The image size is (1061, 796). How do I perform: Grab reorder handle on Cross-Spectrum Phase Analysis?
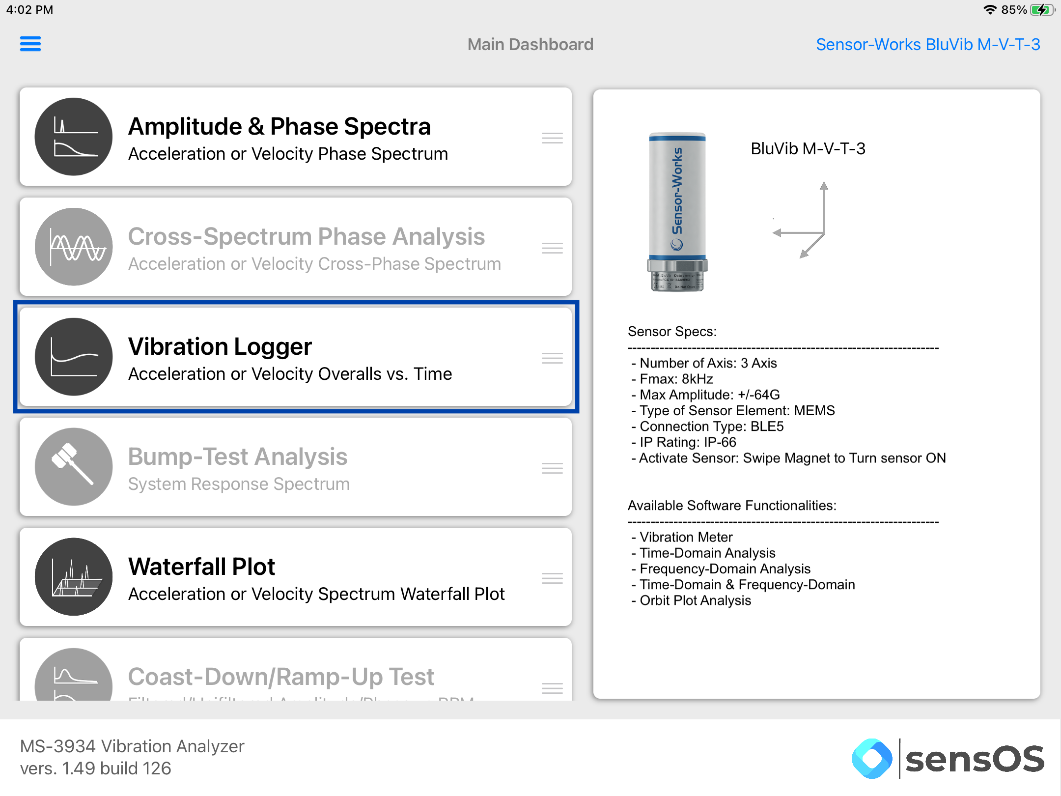pyautogui.click(x=552, y=248)
